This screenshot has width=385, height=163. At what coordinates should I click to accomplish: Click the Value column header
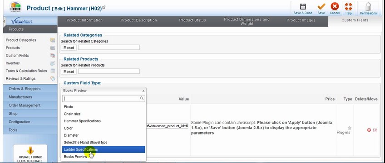(x=184, y=99)
